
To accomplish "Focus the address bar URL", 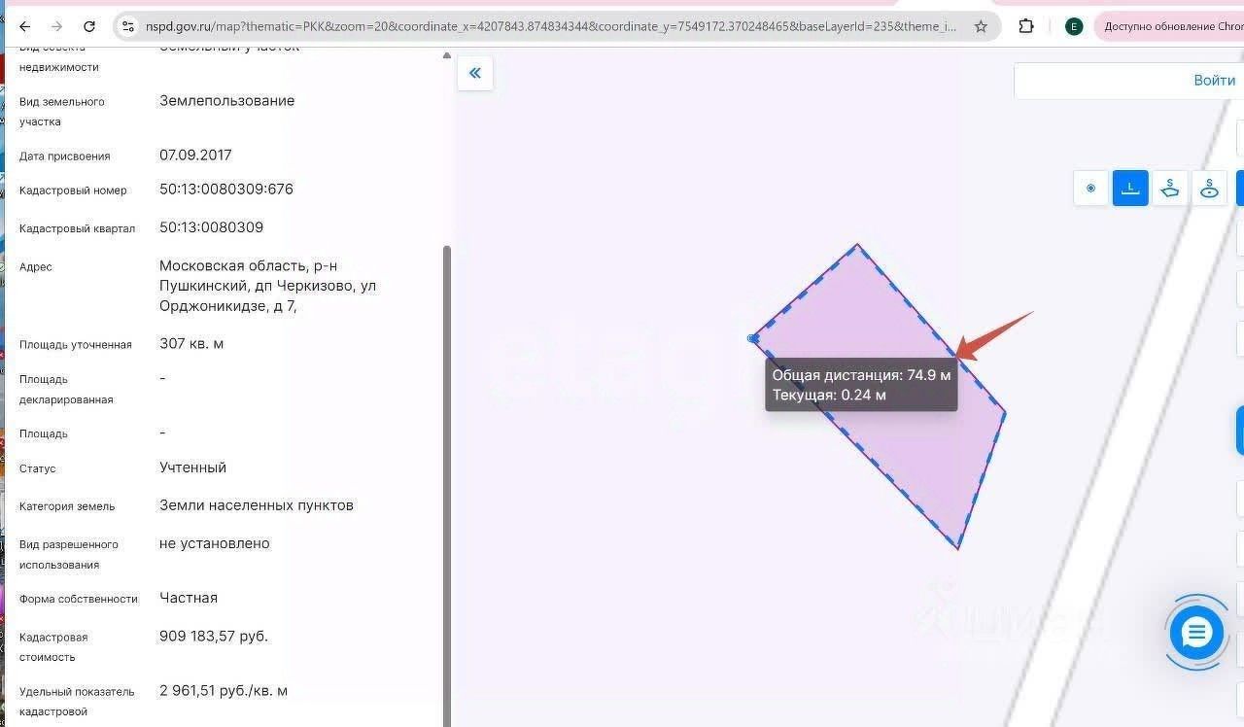I will click(551, 26).
